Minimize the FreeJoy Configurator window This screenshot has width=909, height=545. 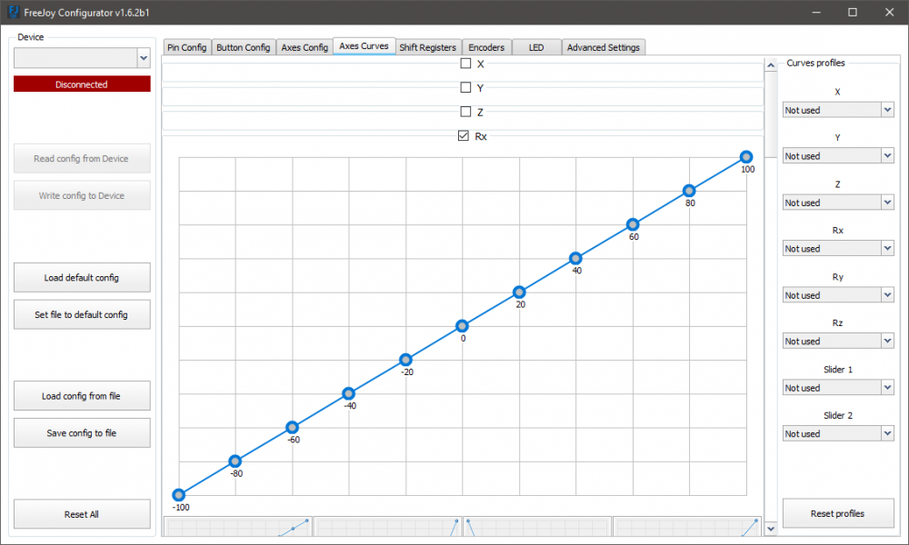[x=816, y=12]
